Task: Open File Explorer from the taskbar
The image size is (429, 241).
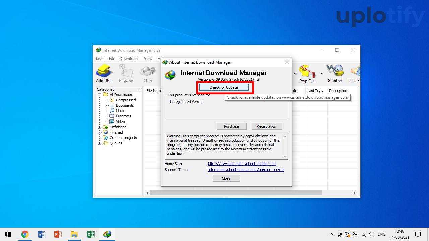Action: (x=74, y=234)
